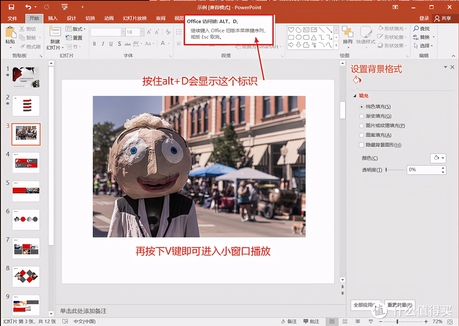Switch to the 设计 ribbon tab

(x=71, y=18)
